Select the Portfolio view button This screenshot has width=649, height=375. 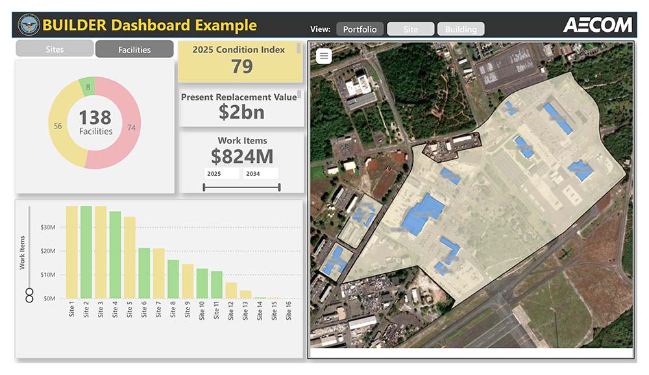coord(360,29)
